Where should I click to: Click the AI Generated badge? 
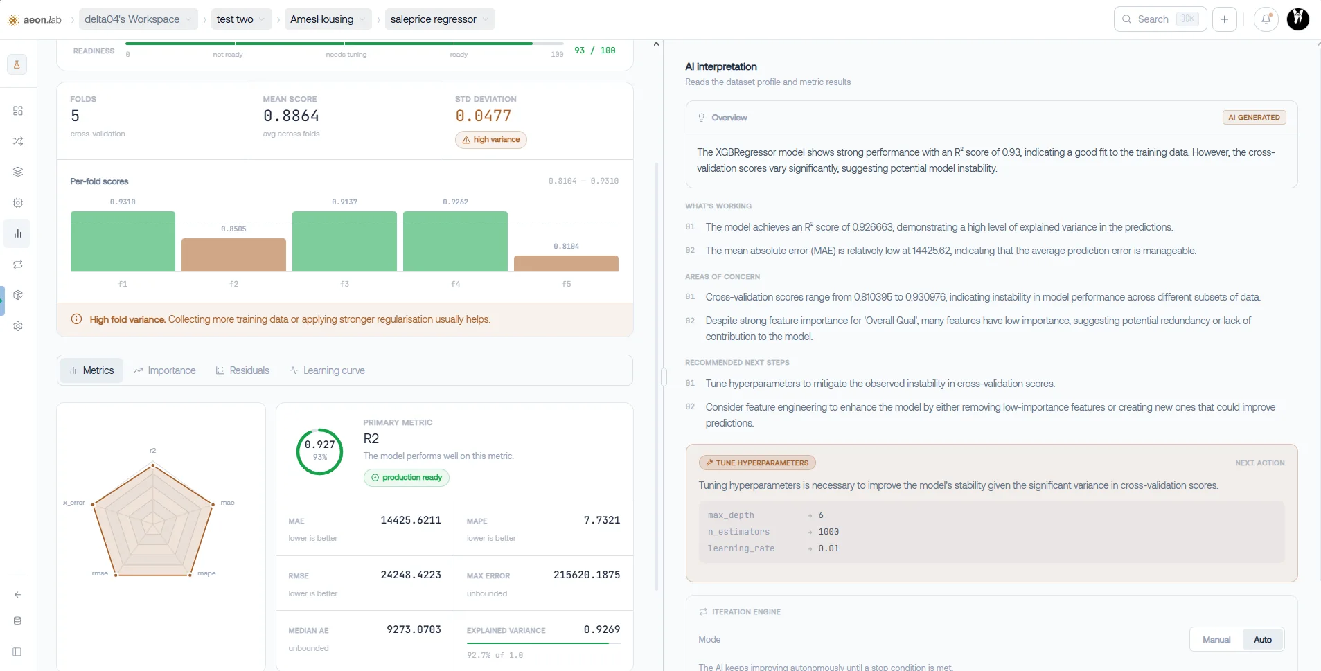tap(1254, 118)
